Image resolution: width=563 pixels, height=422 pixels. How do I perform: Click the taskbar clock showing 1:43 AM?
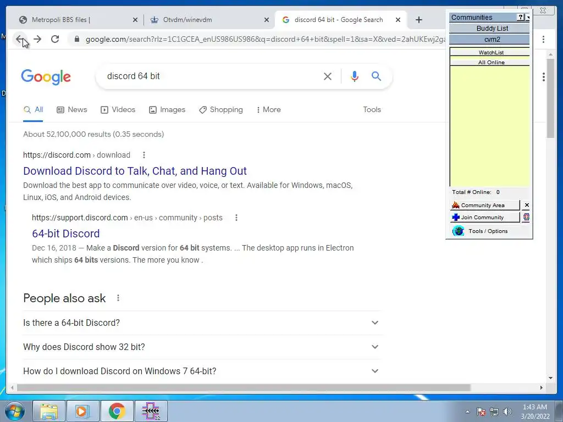click(x=535, y=412)
